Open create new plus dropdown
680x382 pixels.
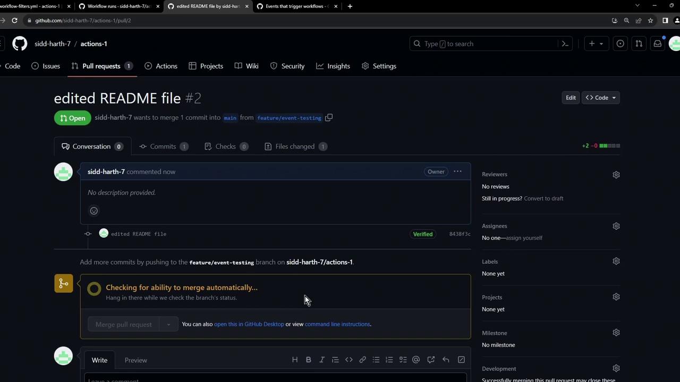pyautogui.click(x=596, y=44)
